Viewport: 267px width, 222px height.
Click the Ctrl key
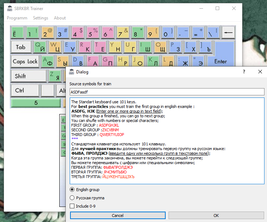(25, 90)
